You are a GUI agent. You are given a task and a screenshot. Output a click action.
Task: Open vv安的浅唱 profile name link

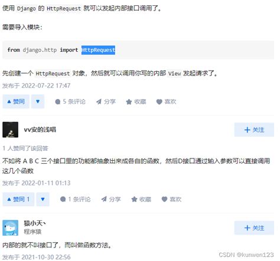(x=40, y=130)
